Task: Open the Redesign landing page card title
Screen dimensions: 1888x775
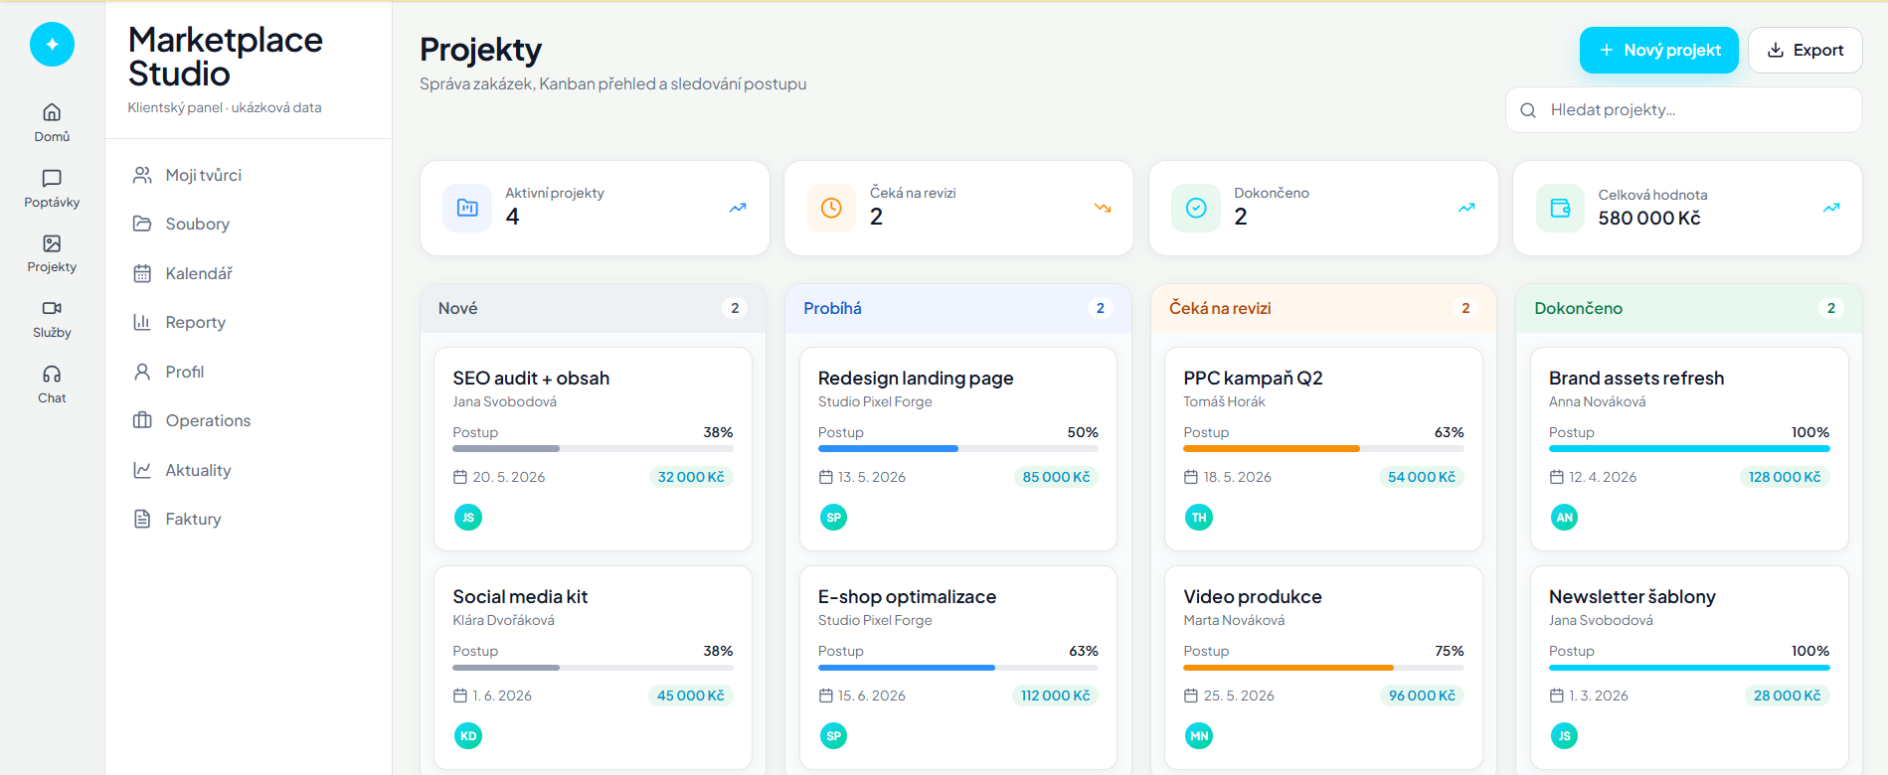Action: pos(916,378)
